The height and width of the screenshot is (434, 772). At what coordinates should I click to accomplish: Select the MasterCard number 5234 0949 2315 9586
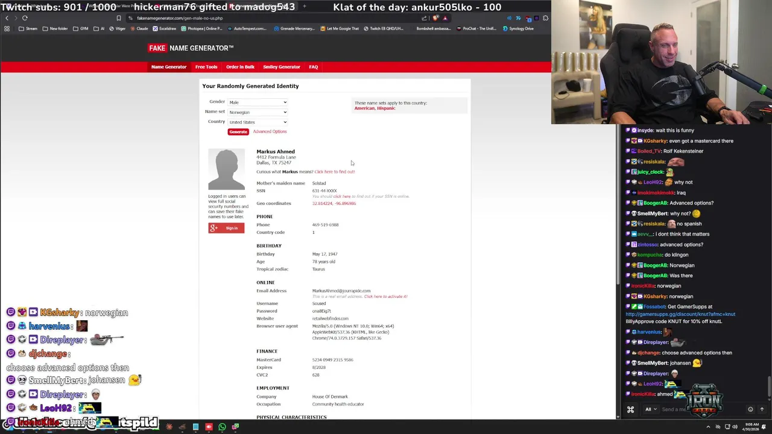[332, 360]
